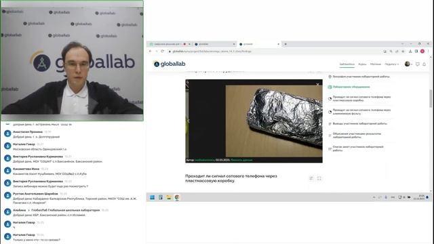The image size is (434, 244).
Task: Click fullscreen icon beside plastic box question
Action: [319, 178]
